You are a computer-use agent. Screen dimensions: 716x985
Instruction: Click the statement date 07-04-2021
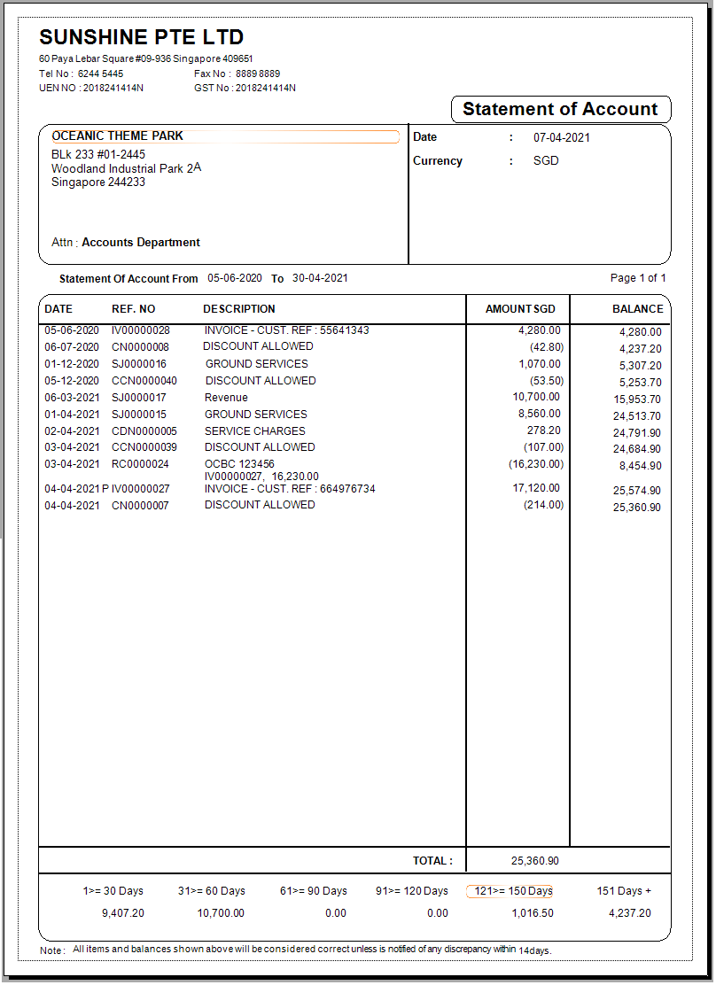coord(561,137)
